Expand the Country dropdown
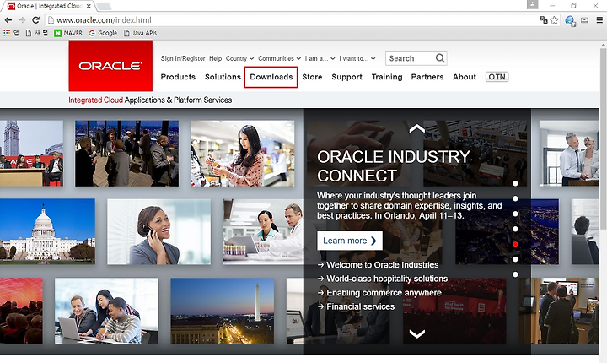 pyautogui.click(x=239, y=58)
